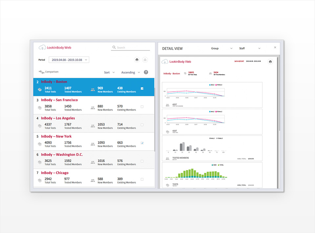Close the Detail View panel

pos(275,47)
